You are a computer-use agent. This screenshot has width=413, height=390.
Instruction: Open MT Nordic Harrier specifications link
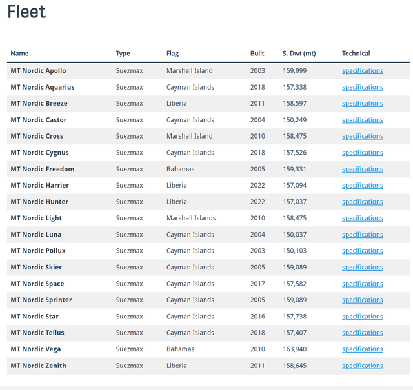363,186
